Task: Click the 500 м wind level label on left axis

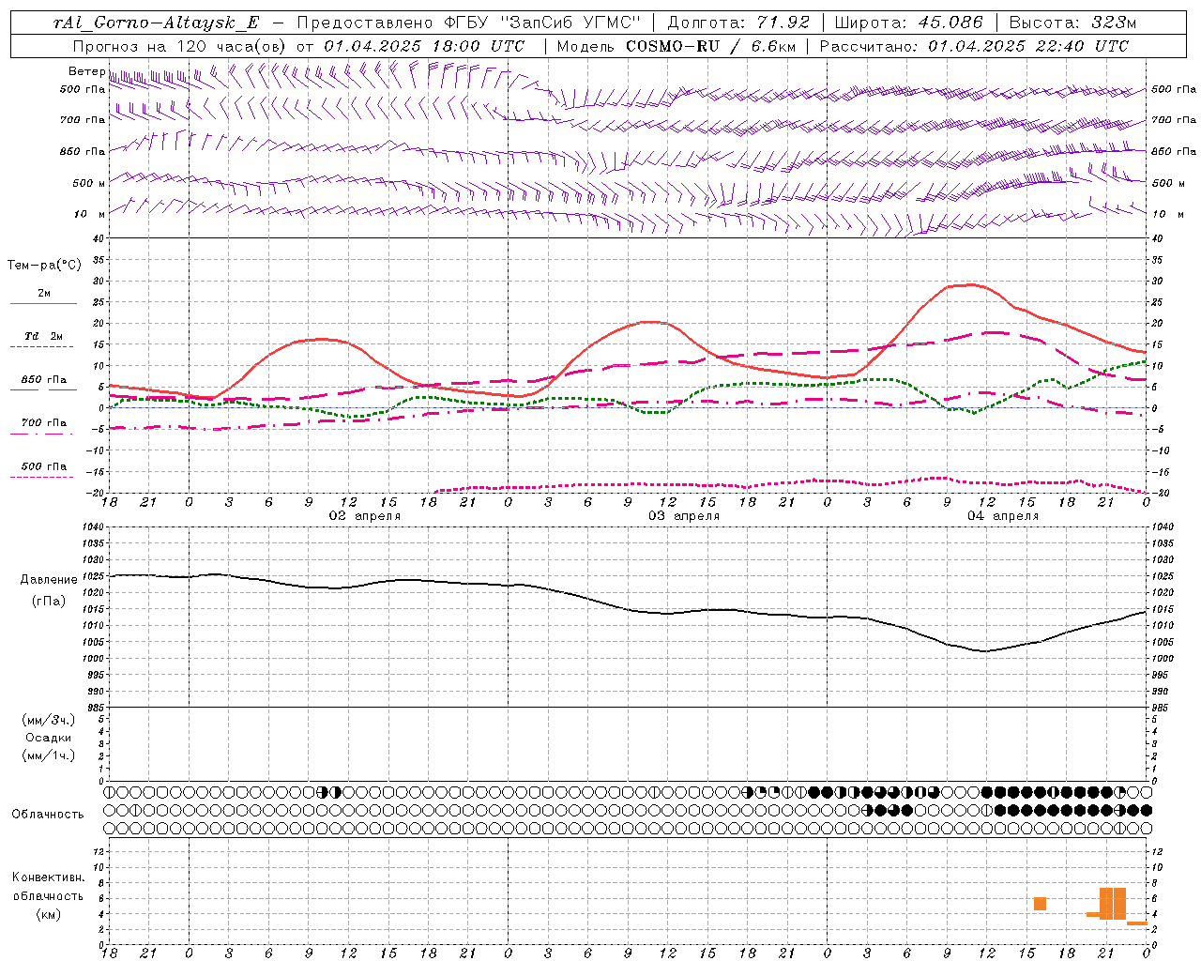Action: click(89, 183)
